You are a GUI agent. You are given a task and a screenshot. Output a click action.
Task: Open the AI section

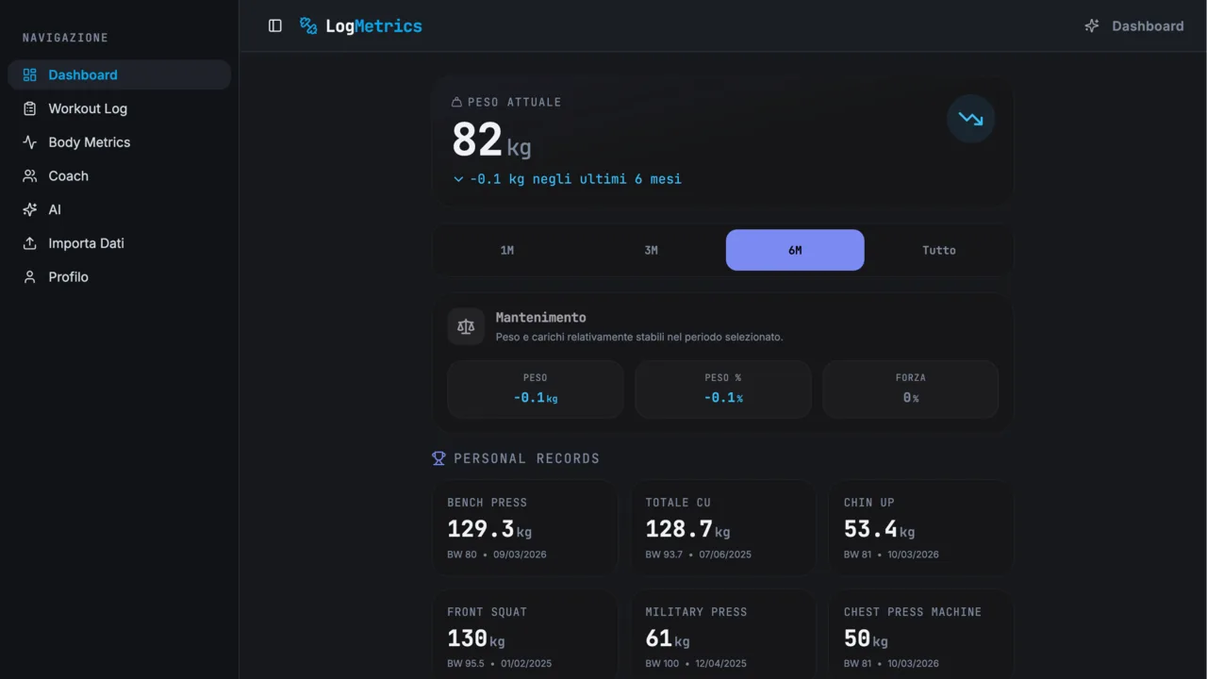pos(119,209)
